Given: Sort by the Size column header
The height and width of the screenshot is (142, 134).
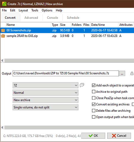Looking at the screenshot, I should pyautogui.click(x=65, y=25).
